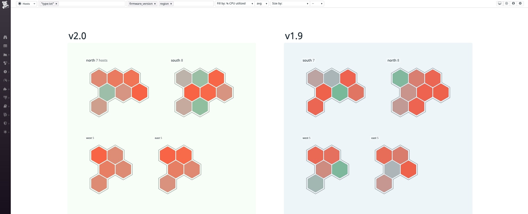Image resolution: width=528 pixels, height=214 pixels.
Task: Open the Infrastructure hexagons sidebar icon
Action: click(5, 63)
